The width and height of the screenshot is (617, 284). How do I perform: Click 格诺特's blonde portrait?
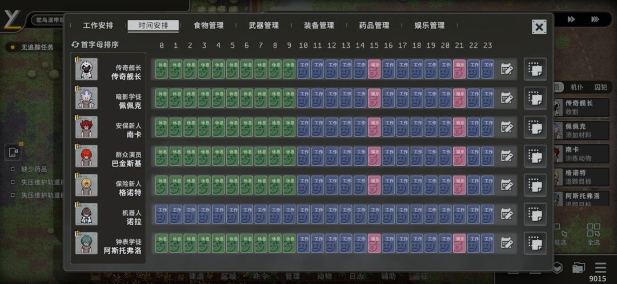(x=86, y=185)
